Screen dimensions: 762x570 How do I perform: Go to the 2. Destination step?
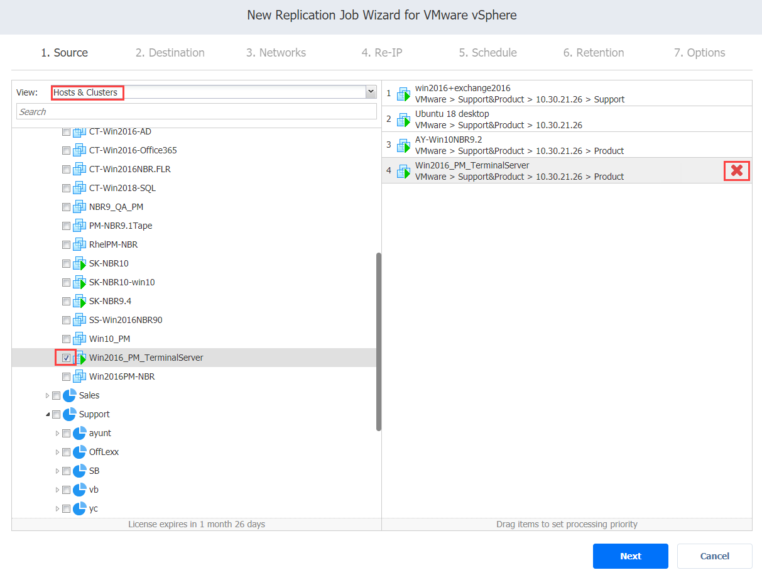pyautogui.click(x=170, y=53)
